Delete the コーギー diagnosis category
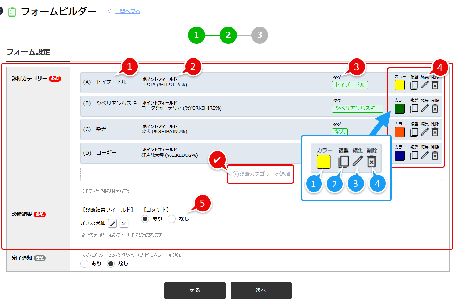The image size is (454, 306). [434, 155]
